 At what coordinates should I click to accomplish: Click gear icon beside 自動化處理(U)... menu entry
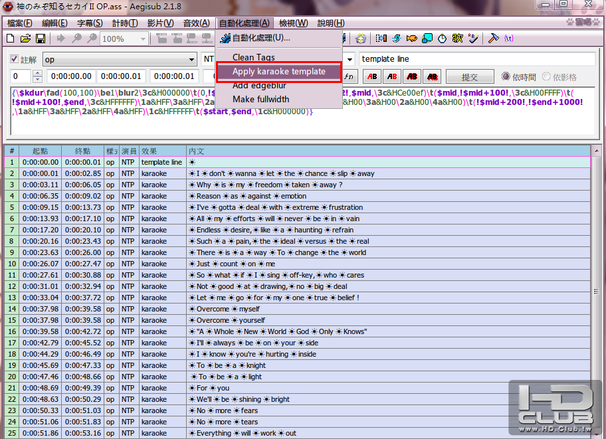(x=225, y=39)
